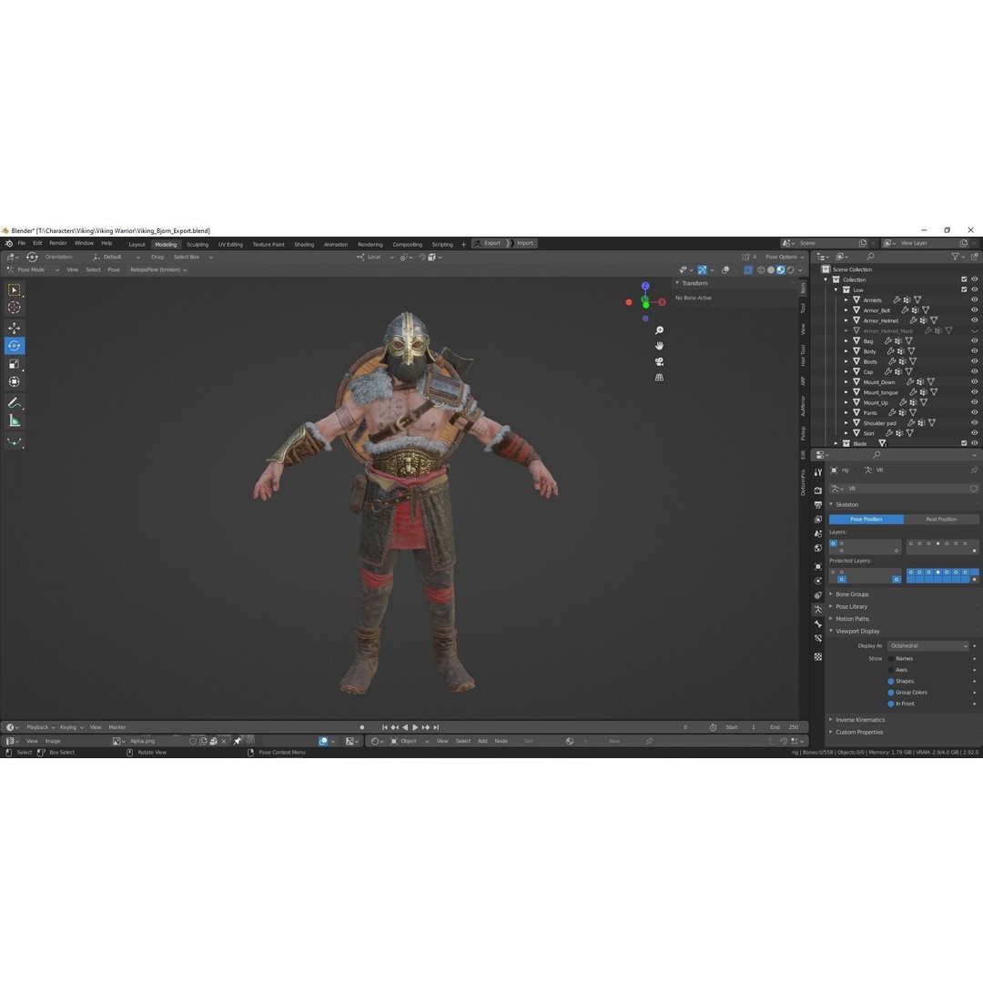The height and width of the screenshot is (983, 983).
Task: Select the active Rotate tool icon
Action: pyautogui.click(x=14, y=346)
